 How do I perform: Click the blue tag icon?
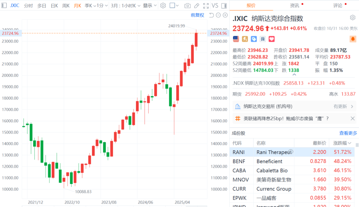coord(254,39)
